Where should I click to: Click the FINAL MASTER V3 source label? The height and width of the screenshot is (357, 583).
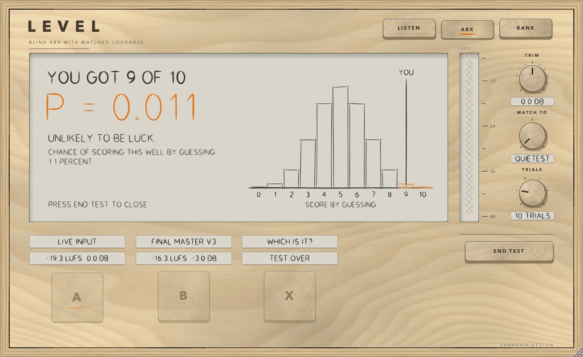184,242
